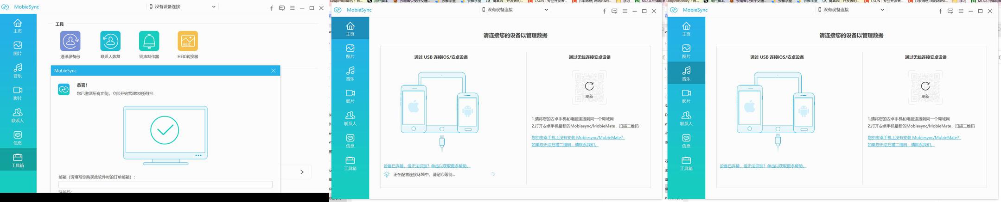This screenshot has width=1001, height=202.
Task: Go to 主页 in the middle window
Action: pyautogui.click(x=350, y=29)
